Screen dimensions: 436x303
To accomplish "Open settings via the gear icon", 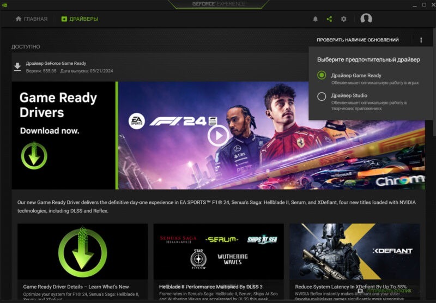I will [x=343, y=19].
